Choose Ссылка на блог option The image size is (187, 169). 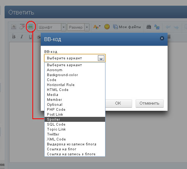[x=75, y=149]
